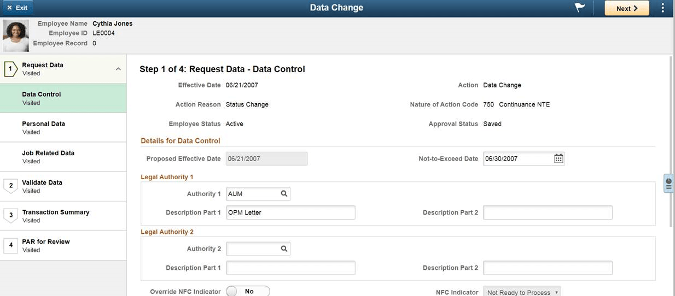Open the three-dot actions menu
Viewport: 675px width, 296px height.
(662, 8)
